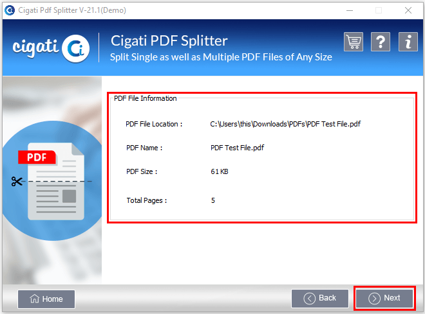Select the PDF name value "PDF Test File.pdf"
The height and width of the screenshot is (314, 425).
tap(237, 148)
